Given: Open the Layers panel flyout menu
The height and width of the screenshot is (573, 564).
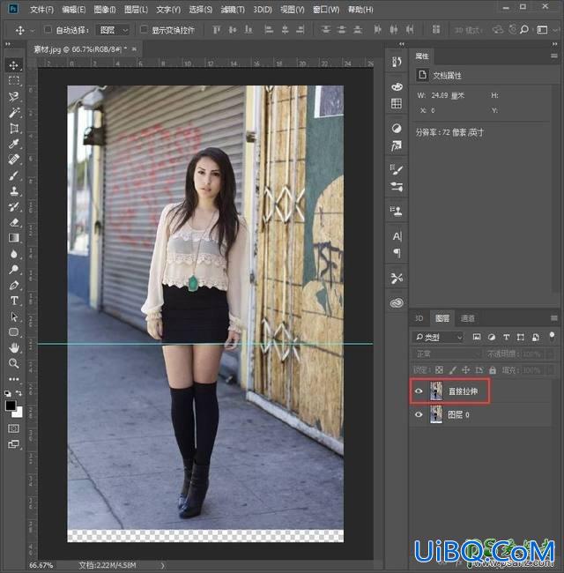Looking at the screenshot, I should pos(554,318).
